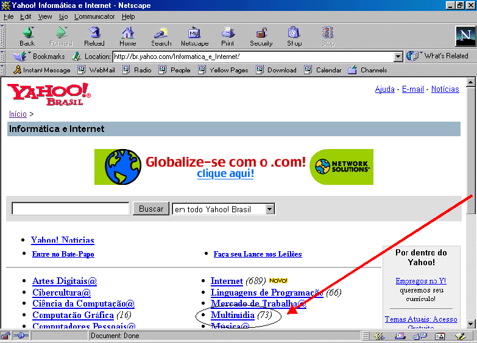This screenshot has width=477, height=343.
Task: Open the Internet category link
Action: [227, 281]
